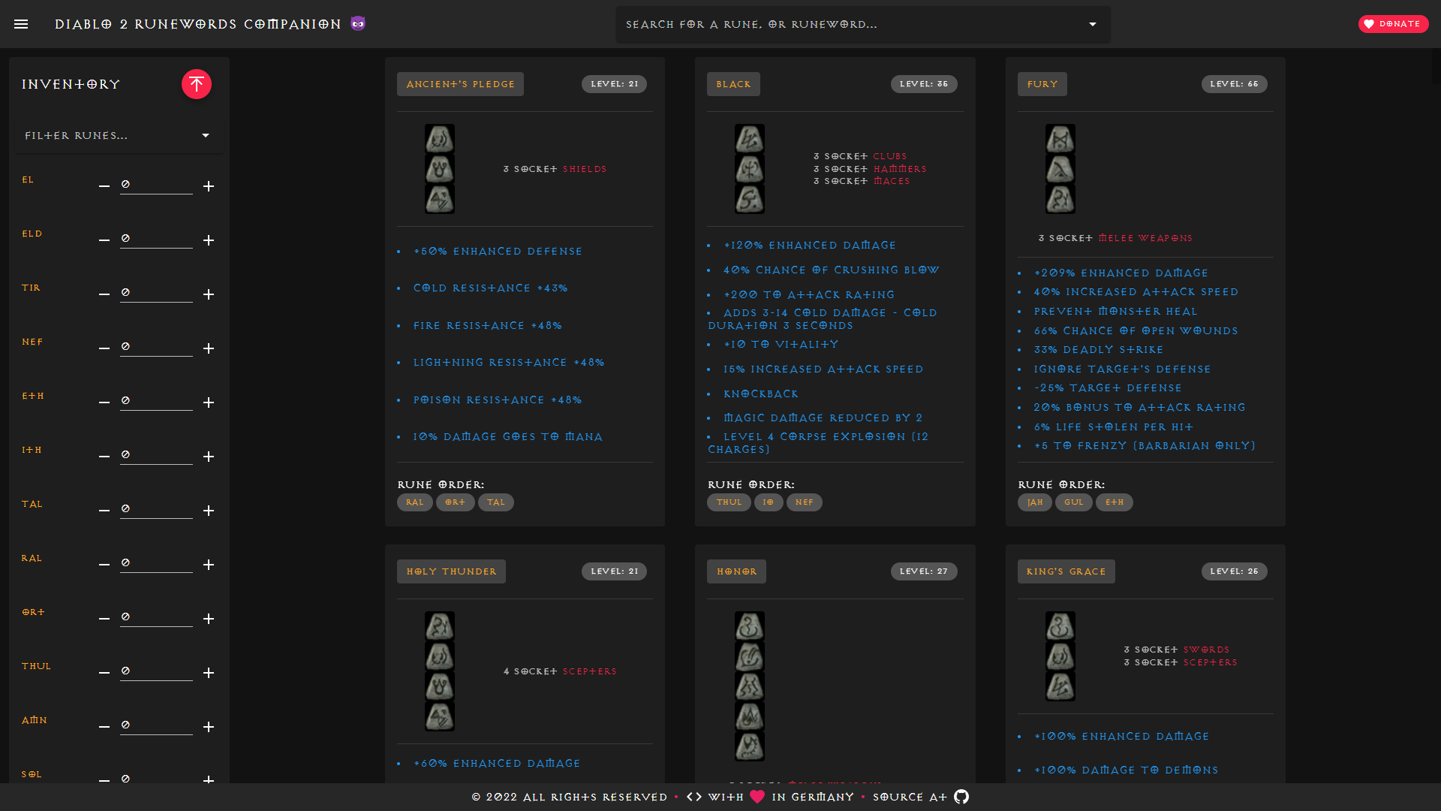Click the Black runeword title tag
The image size is (1441, 811).
[x=733, y=84]
